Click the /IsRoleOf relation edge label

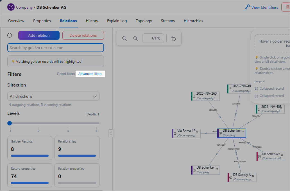click(x=221, y=145)
